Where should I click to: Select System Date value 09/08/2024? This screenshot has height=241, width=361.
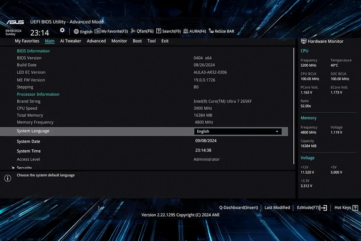[206, 141]
